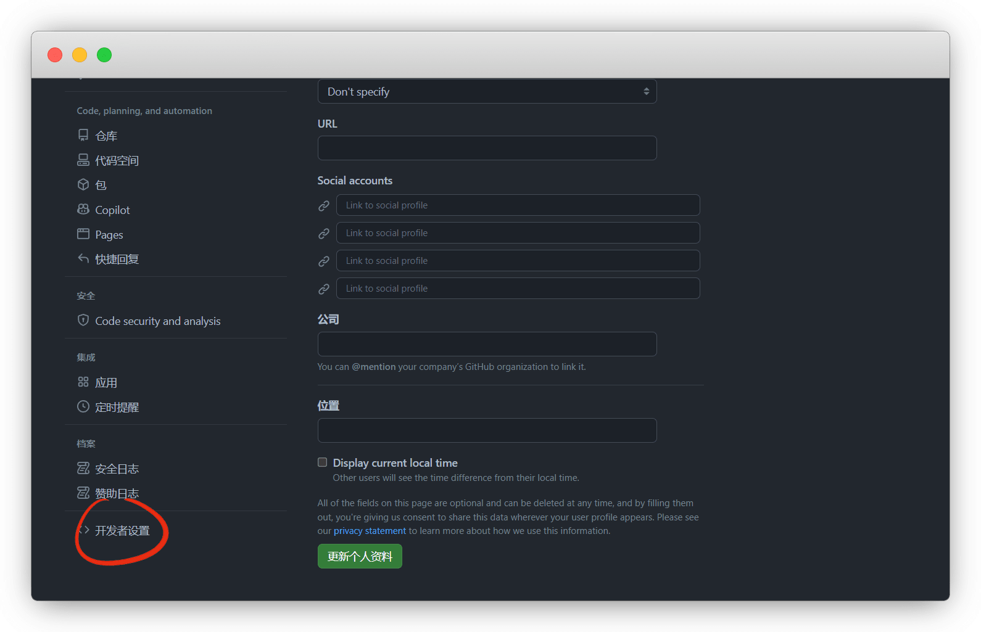Click the apps grid icon beside 应用
This screenshot has width=981, height=632.
(x=83, y=382)
